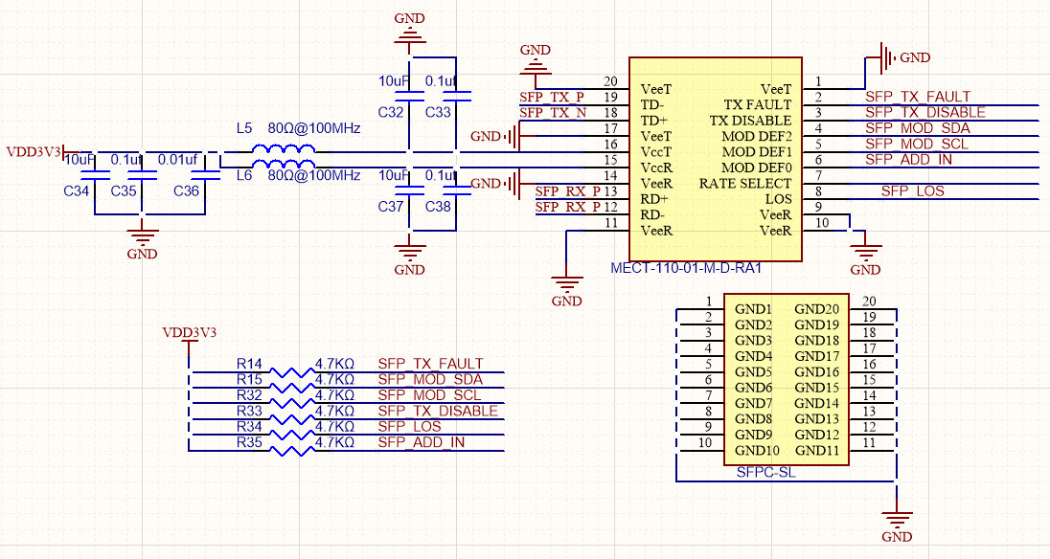The image size is (1050, 559).
Task: Click the VccT pin name
Action: pyautogui.click(x=656, y=152)
